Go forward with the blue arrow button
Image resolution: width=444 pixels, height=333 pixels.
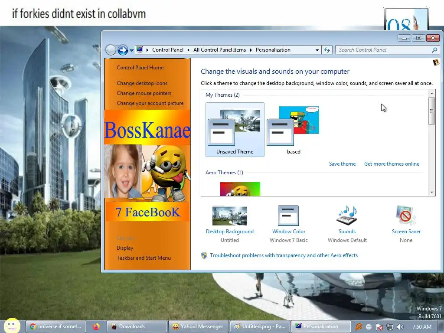[123, 50]
